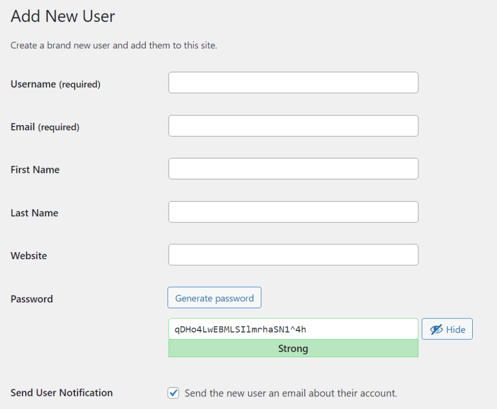Click the 'Add New User' heading
497x409 pixels.
click(x=63, y=16)
